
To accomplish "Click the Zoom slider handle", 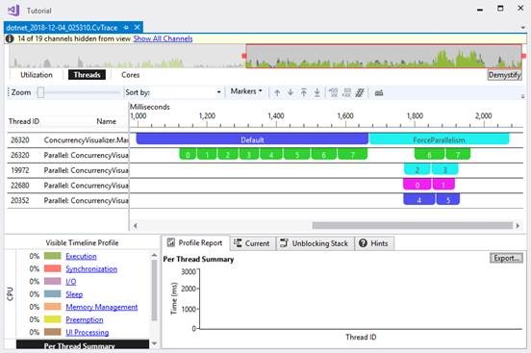I will tap(40, 92).
